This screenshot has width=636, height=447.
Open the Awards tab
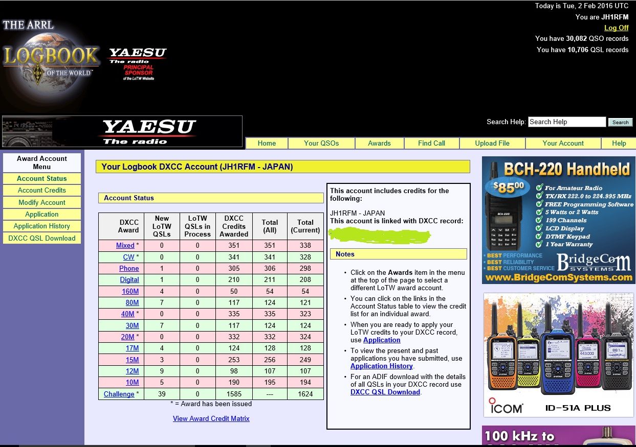pos(379,143)
